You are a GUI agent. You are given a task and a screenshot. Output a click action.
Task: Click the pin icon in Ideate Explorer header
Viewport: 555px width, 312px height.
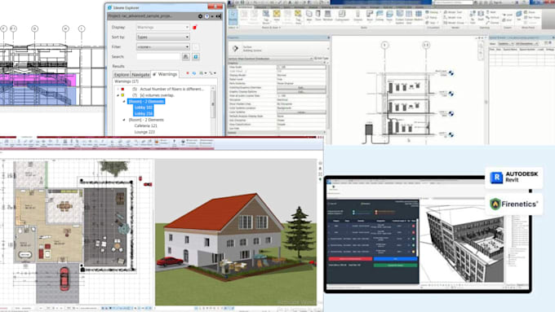click(x=219, y=16)
